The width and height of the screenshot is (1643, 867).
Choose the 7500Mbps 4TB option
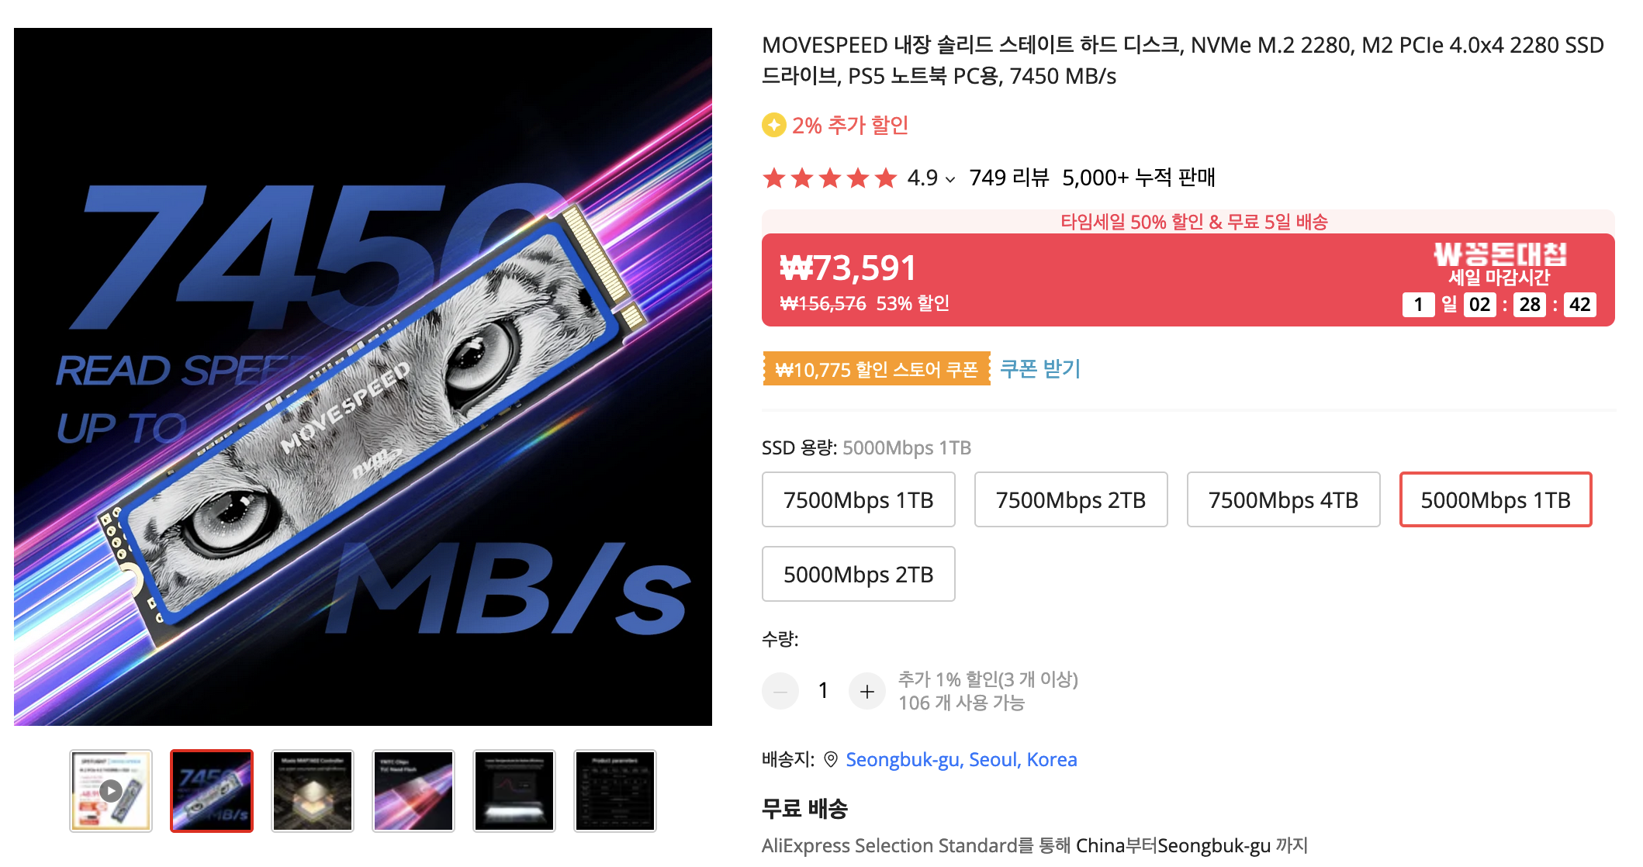[x=1284, y=499]
